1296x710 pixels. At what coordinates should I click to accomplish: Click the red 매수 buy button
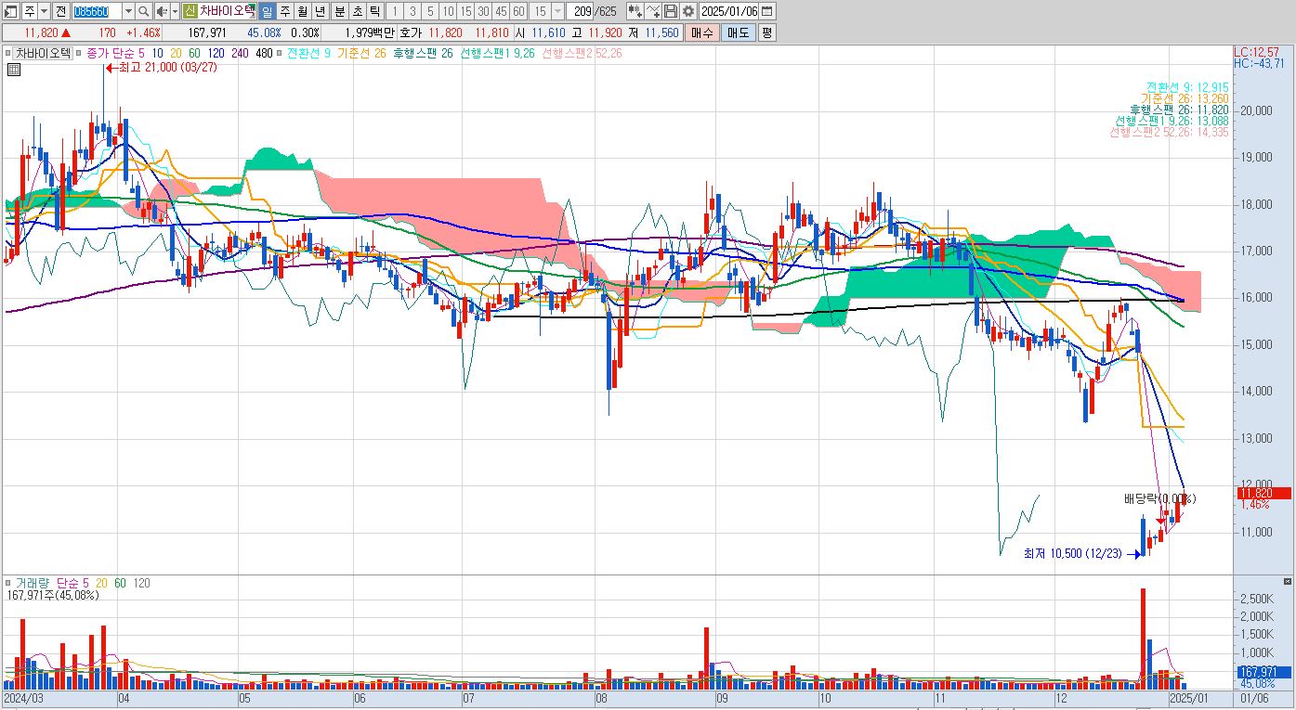(x=701, y=32)
